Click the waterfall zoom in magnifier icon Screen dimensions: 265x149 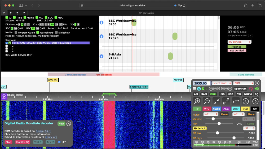click(x=197, y=101)
